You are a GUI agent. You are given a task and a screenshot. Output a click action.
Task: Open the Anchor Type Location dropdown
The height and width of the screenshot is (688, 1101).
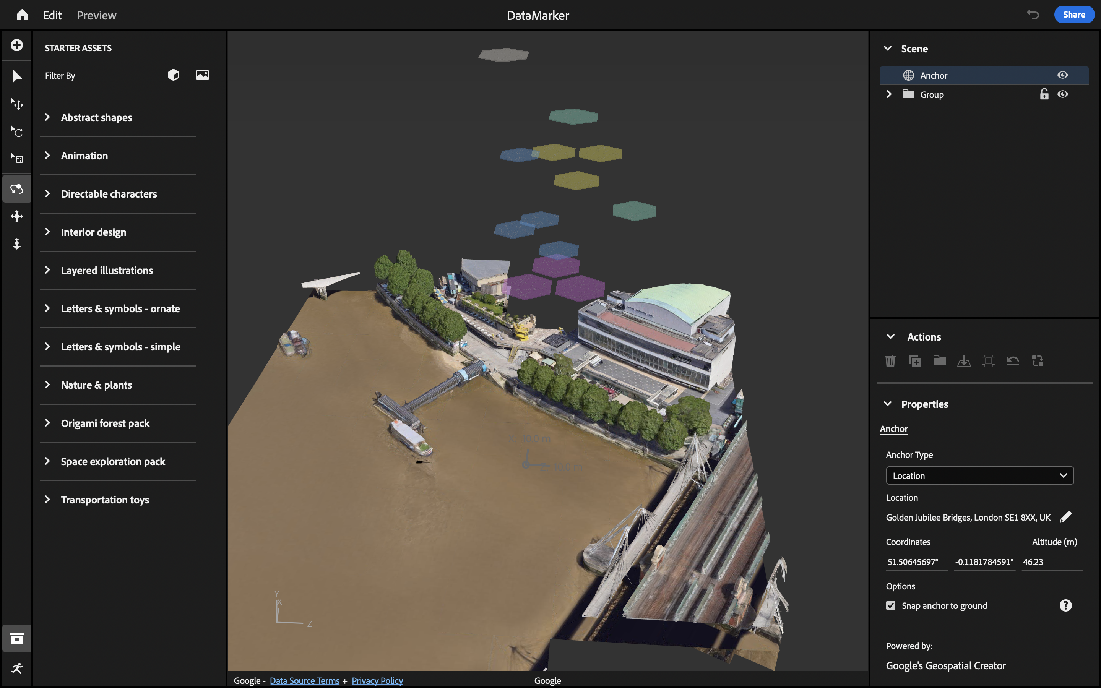(979, 475)
